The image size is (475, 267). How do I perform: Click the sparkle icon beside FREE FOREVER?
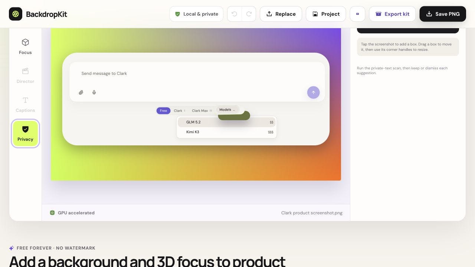[12, 248]
